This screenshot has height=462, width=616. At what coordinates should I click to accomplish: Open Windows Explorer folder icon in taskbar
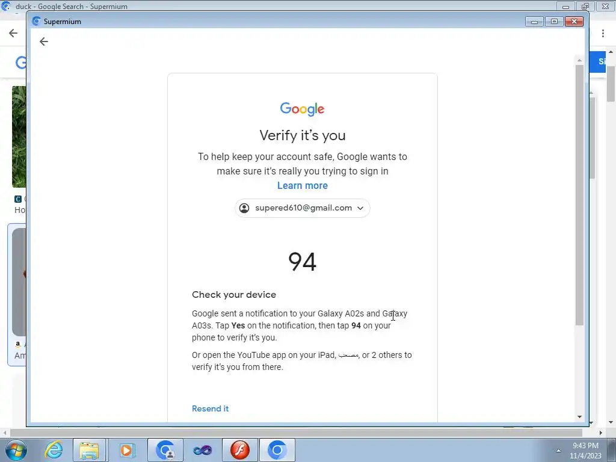(89, 450)
